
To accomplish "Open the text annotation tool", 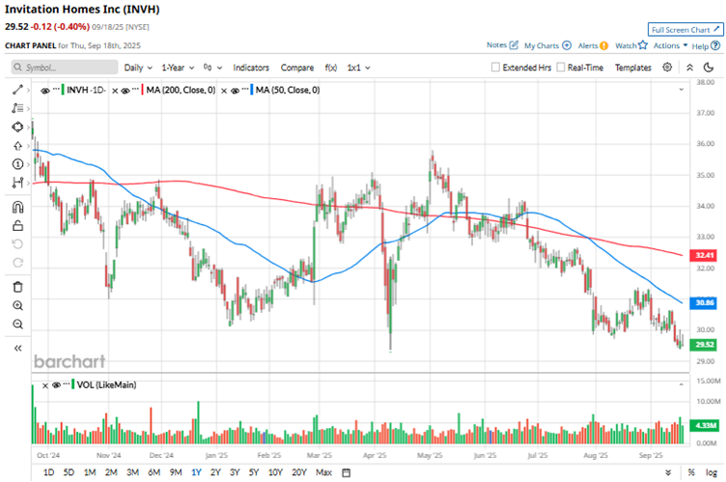I will (x=17, y=108).
